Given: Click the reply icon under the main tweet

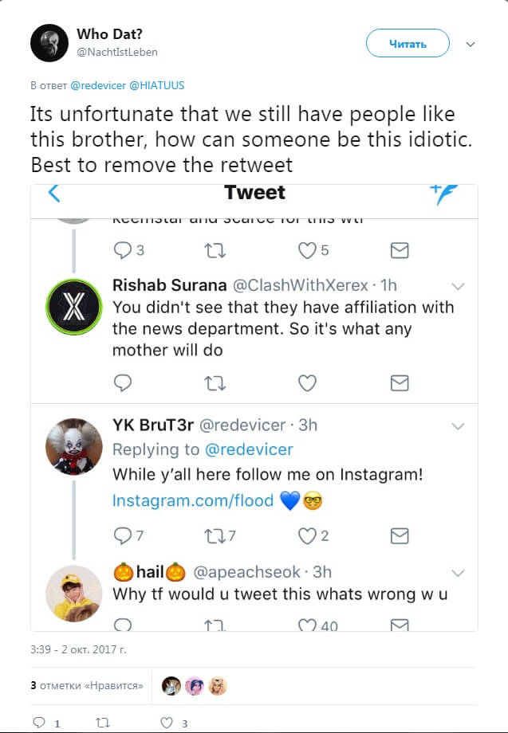Looking at the screenshot, I should tap(39, 723).
